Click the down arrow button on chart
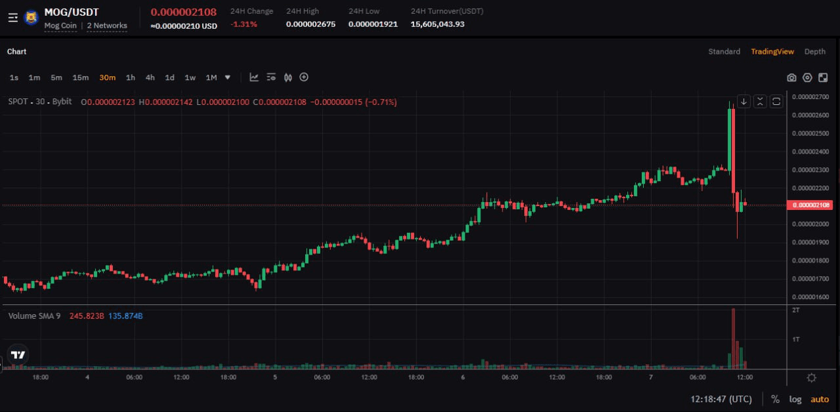Image resolution: width=840 pixels, height=412 pixels. tap(744, 102)
